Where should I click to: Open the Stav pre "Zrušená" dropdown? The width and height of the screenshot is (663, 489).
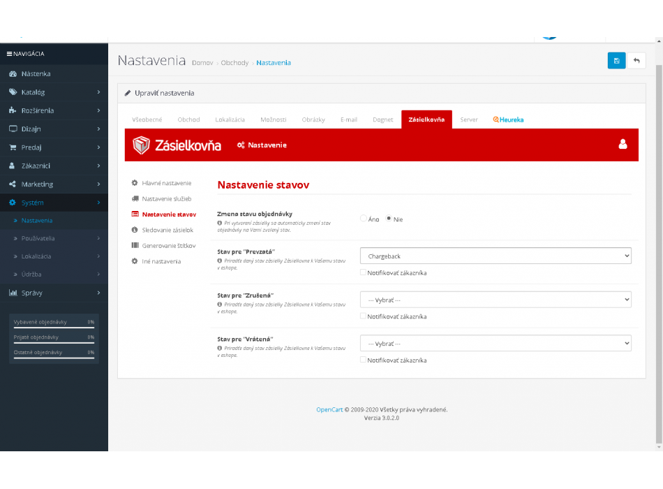tap(496, 300)
